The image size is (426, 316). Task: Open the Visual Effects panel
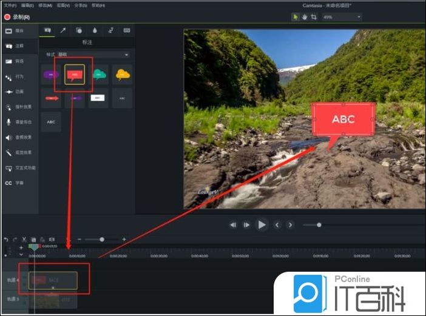coord(19,153)
